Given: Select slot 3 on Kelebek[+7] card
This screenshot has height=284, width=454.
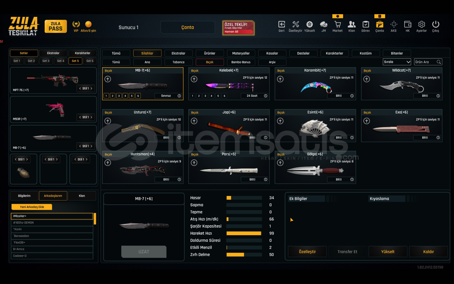Looking at the screenshot, I should [205, 96].
